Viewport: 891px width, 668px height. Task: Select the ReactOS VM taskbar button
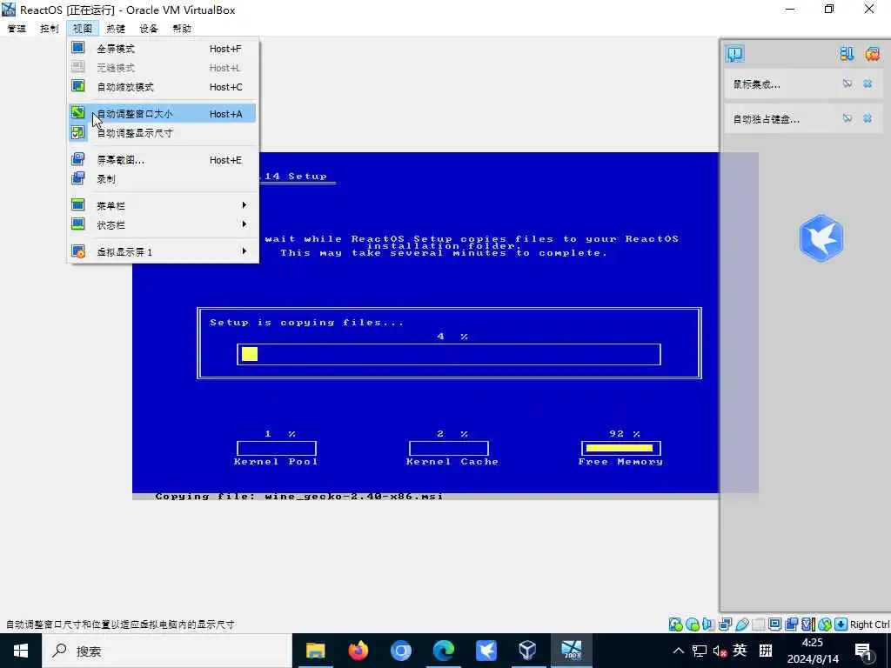572,651
